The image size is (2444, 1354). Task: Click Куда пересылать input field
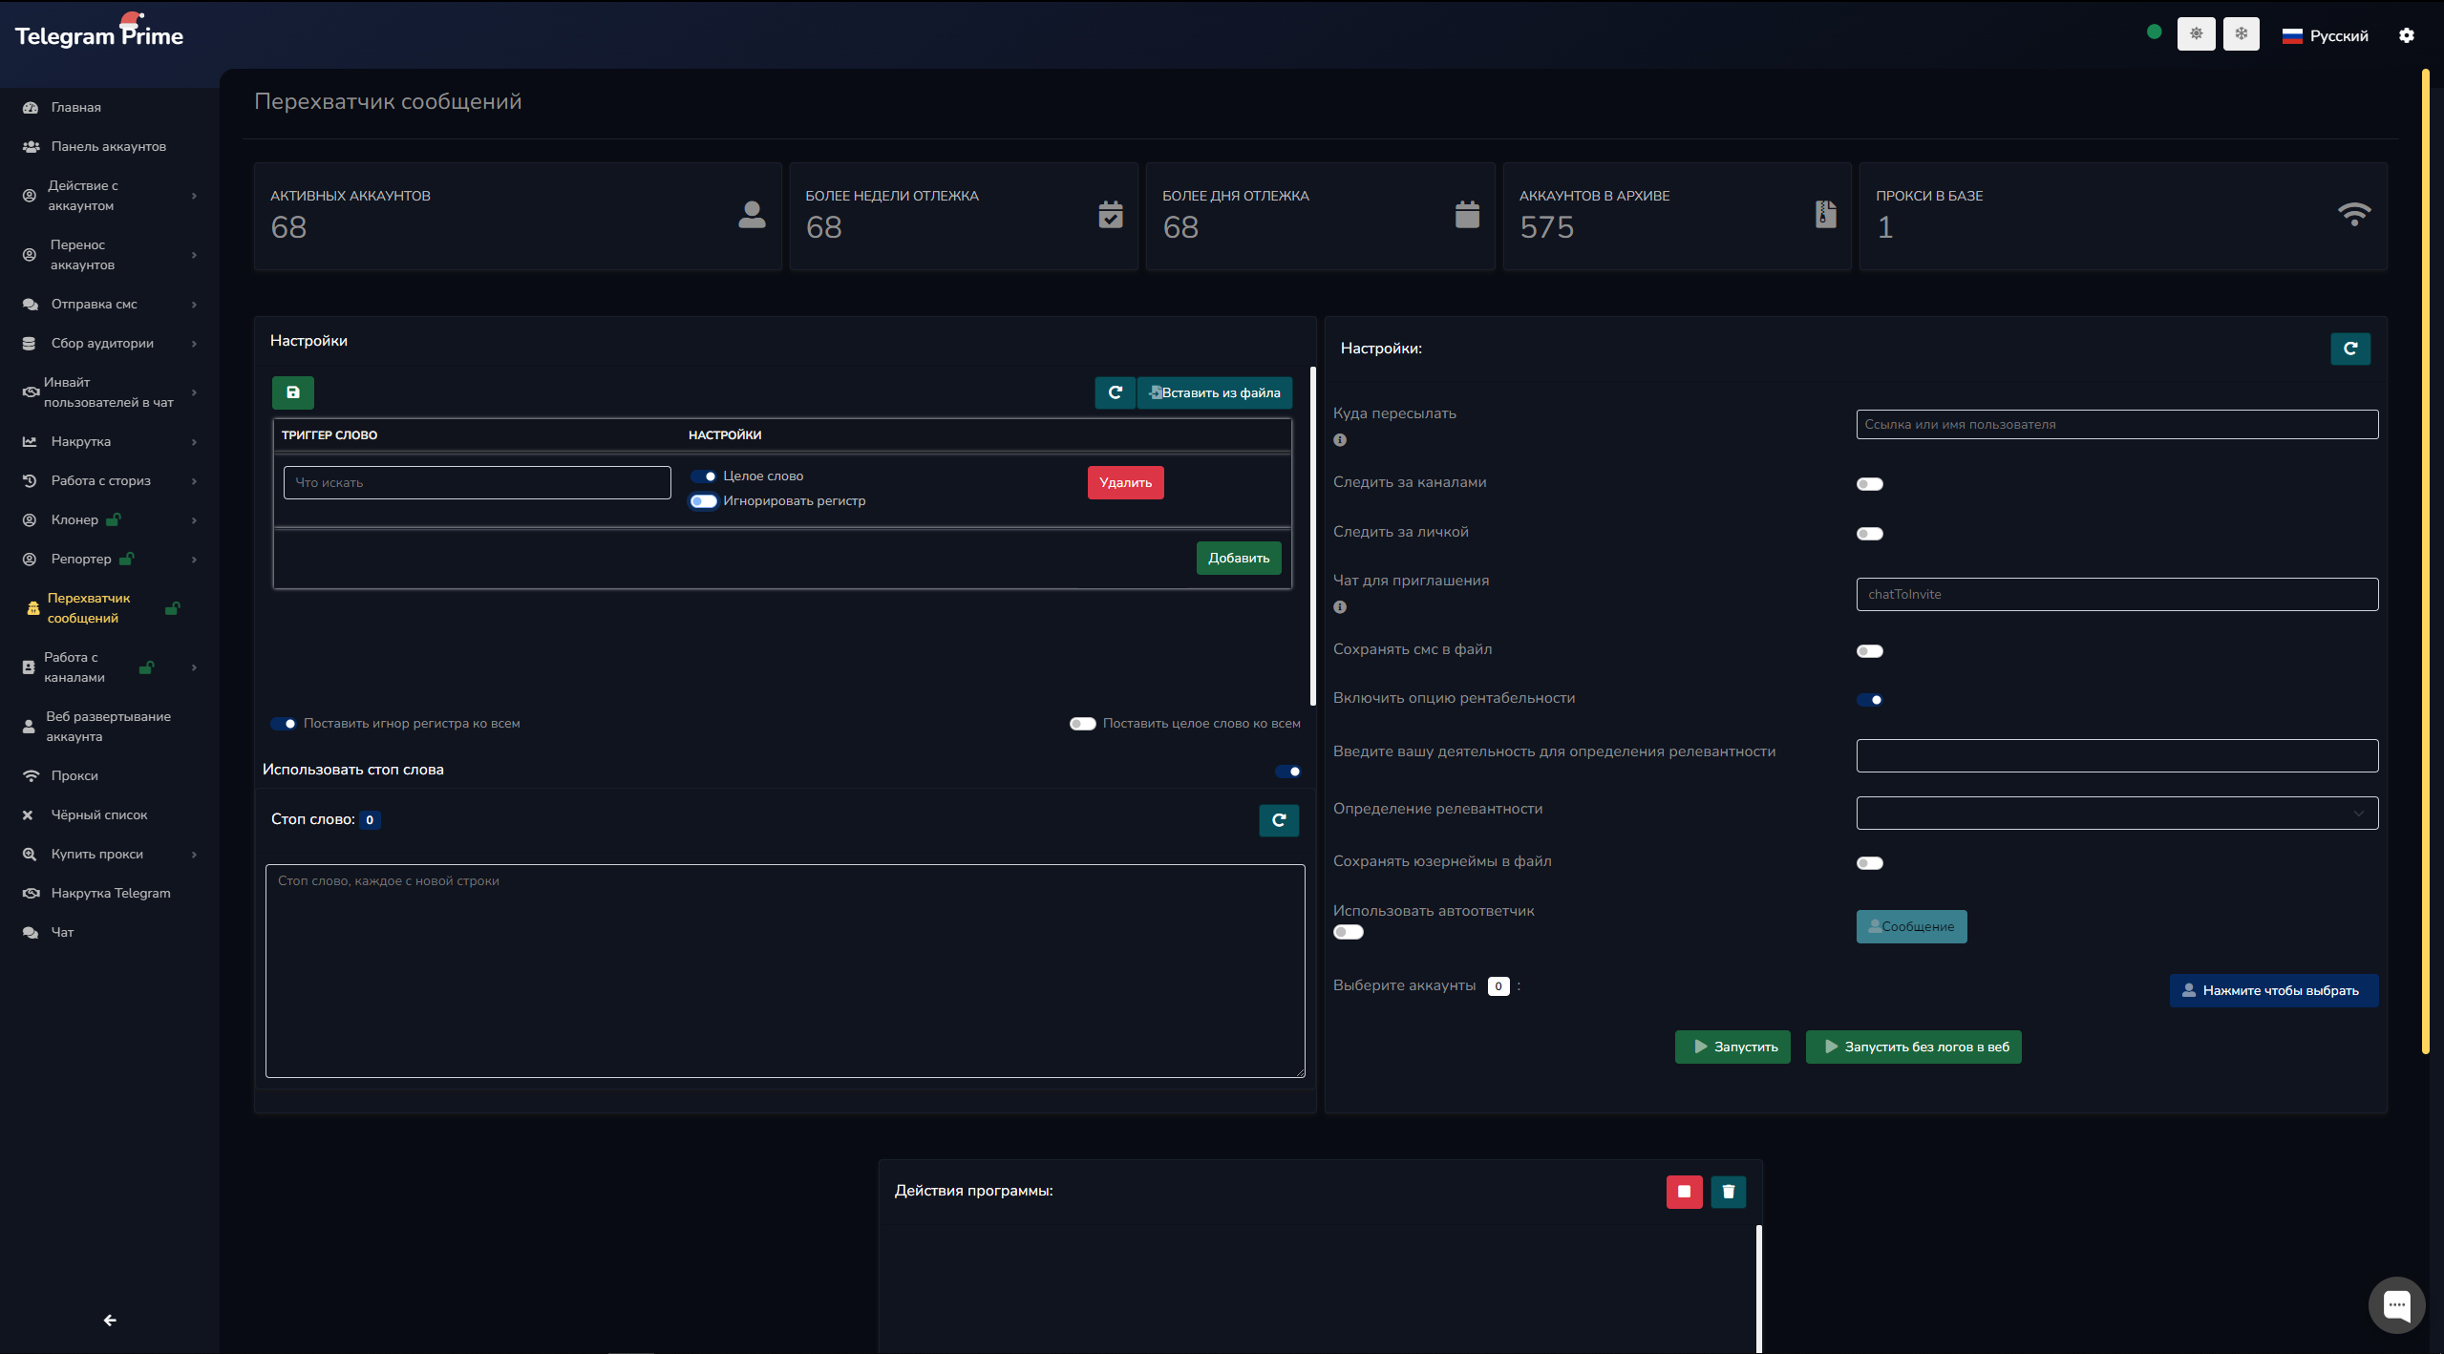2116,425
